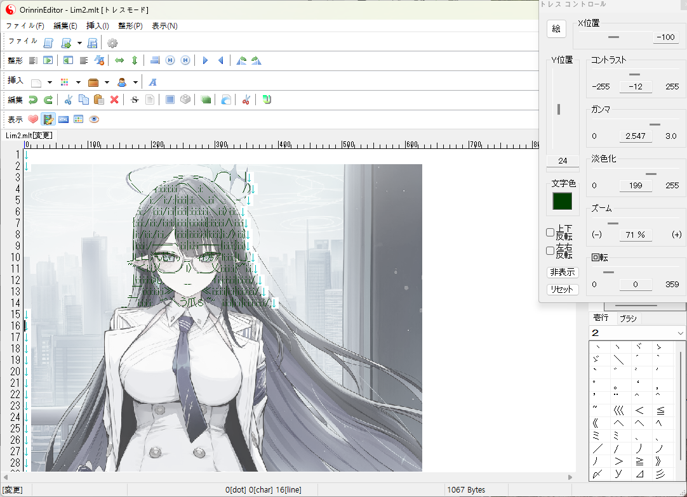Click the blue scissors cut icon
Screen dimensions: 687x497
pos(69,100)
